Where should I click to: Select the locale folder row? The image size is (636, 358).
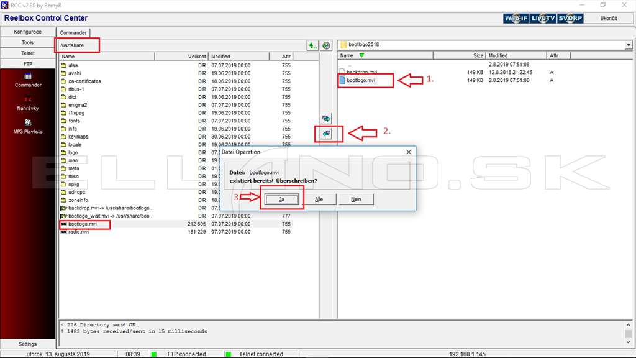176,144
